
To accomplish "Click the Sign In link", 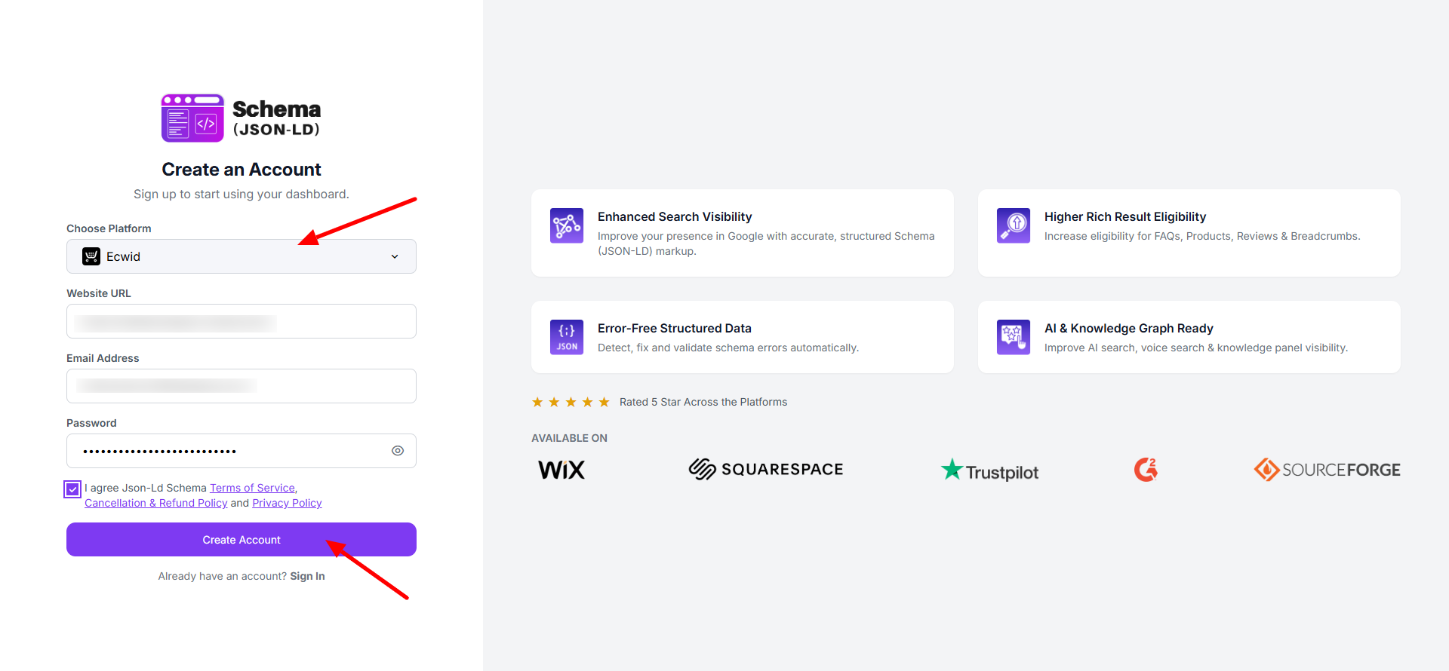I will 307,576.
